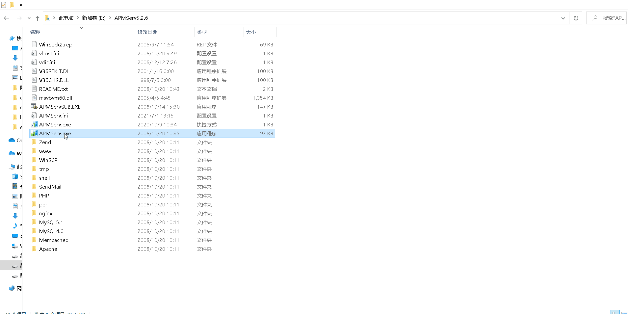
Task: Click the MySQL5.1 folder name
Action: coord(51,222)
